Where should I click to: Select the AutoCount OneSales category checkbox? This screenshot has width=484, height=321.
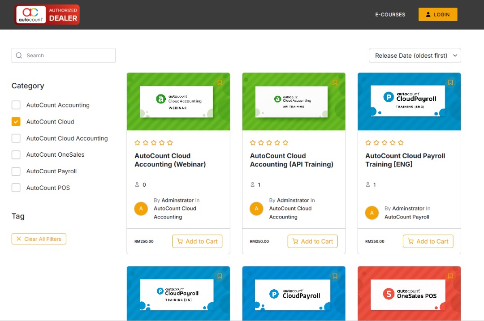[x=16, y=155]
